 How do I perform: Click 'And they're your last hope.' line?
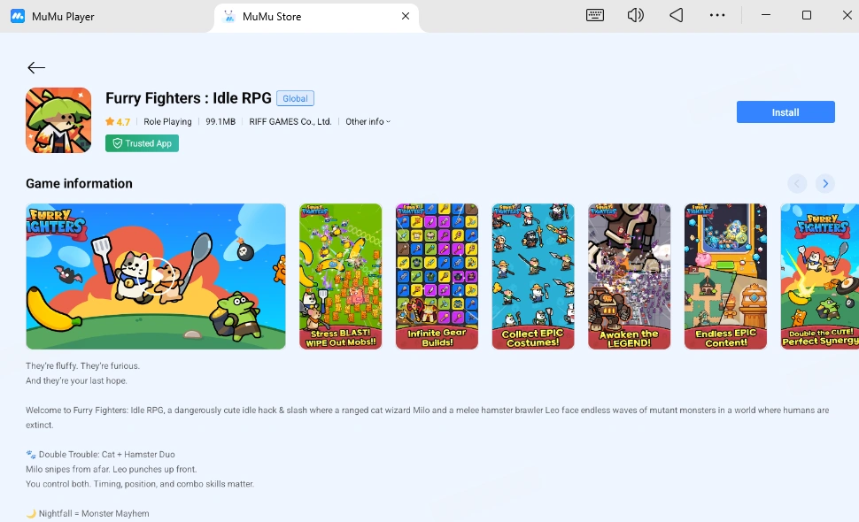[x=76, y=380]
